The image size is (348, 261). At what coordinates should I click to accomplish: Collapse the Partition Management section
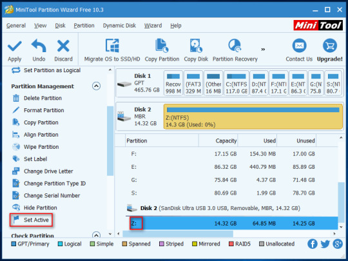pos(96,86)
